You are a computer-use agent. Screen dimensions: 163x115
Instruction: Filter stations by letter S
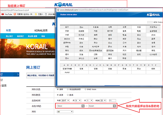click(x=130, y=65)
